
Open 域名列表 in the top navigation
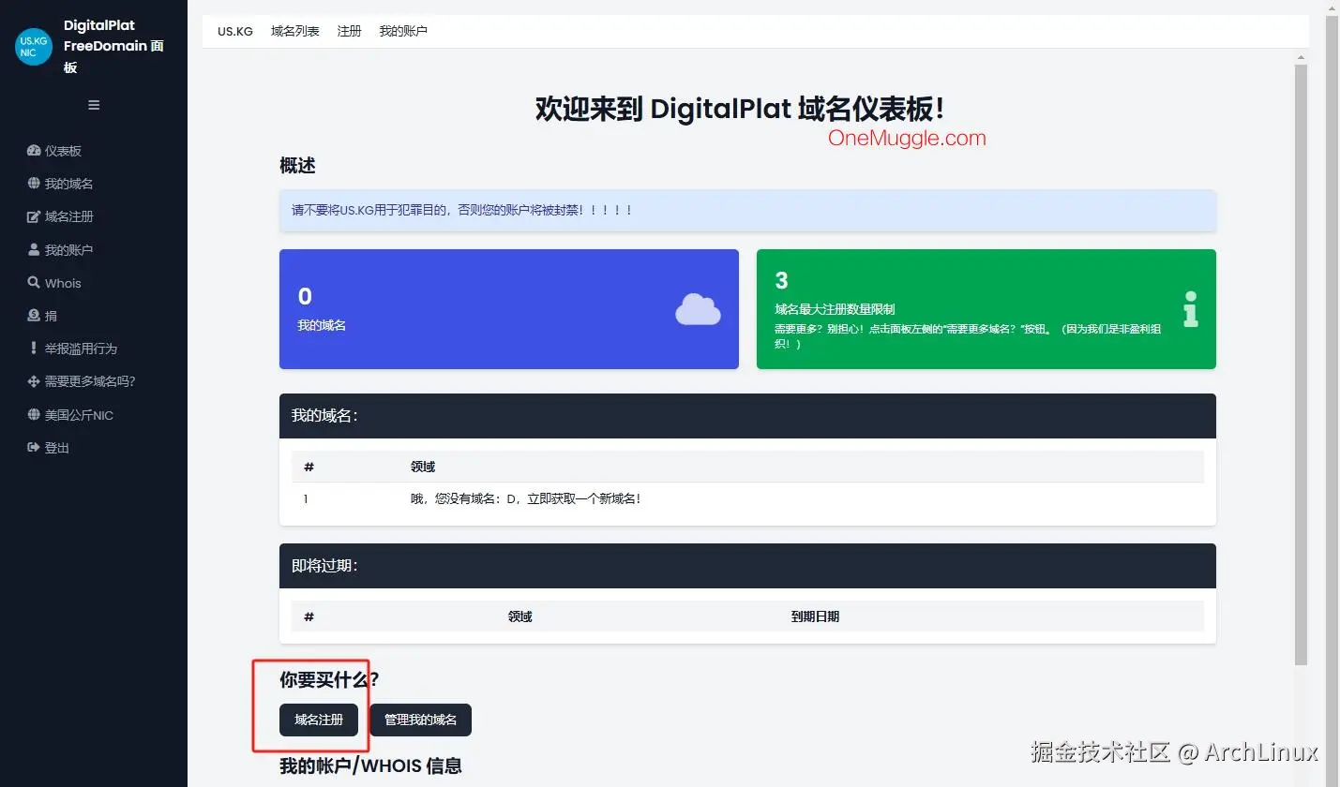(x=295, y=31)
